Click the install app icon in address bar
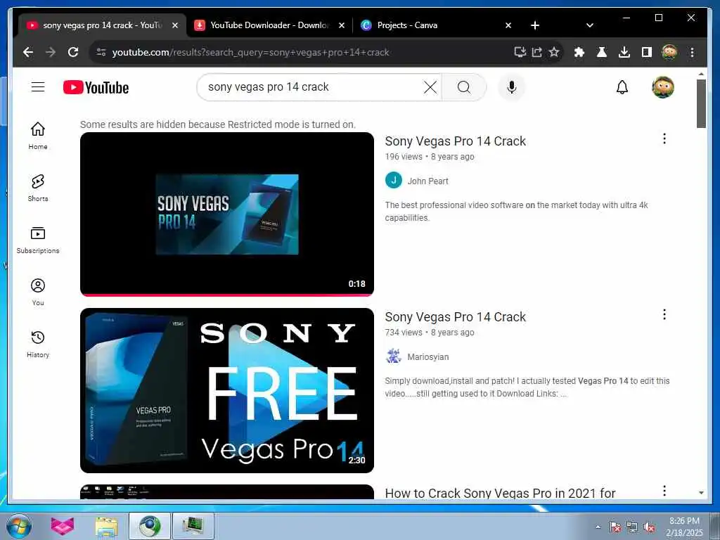720x540 pixels. 520,52
